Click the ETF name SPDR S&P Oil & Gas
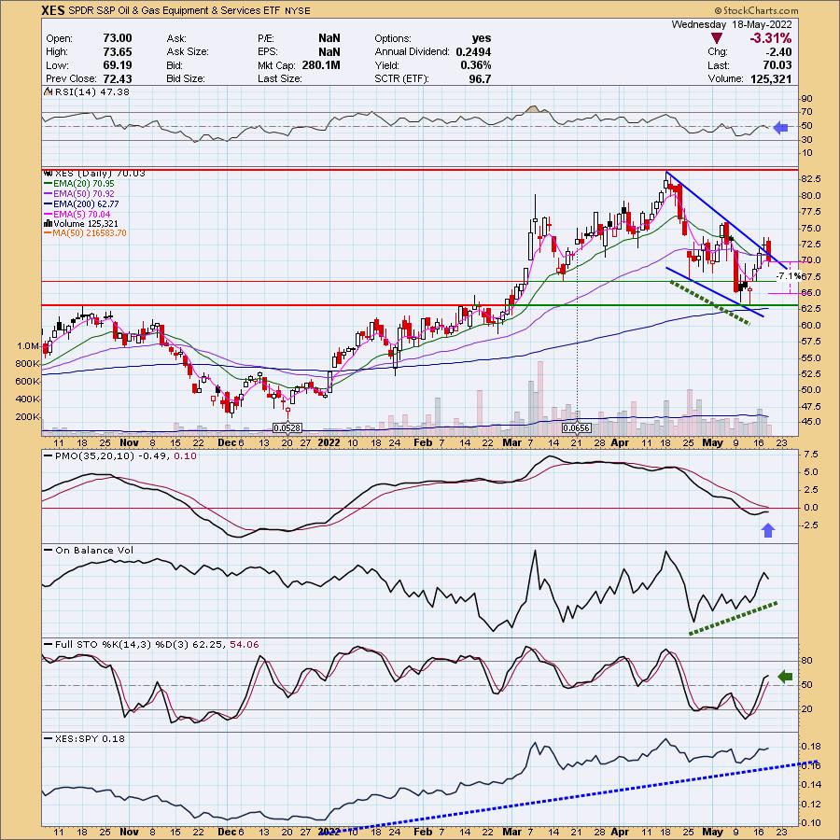The height and width of the screenshot is (840, 840). point(175,10)
